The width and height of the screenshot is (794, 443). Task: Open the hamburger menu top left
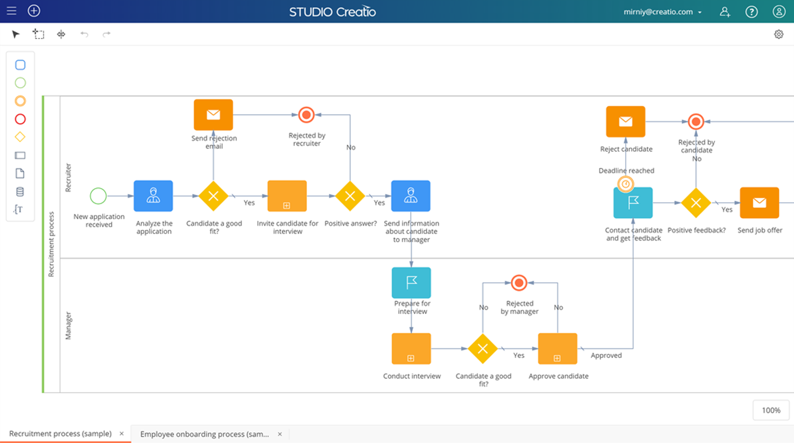coord(11,11)
